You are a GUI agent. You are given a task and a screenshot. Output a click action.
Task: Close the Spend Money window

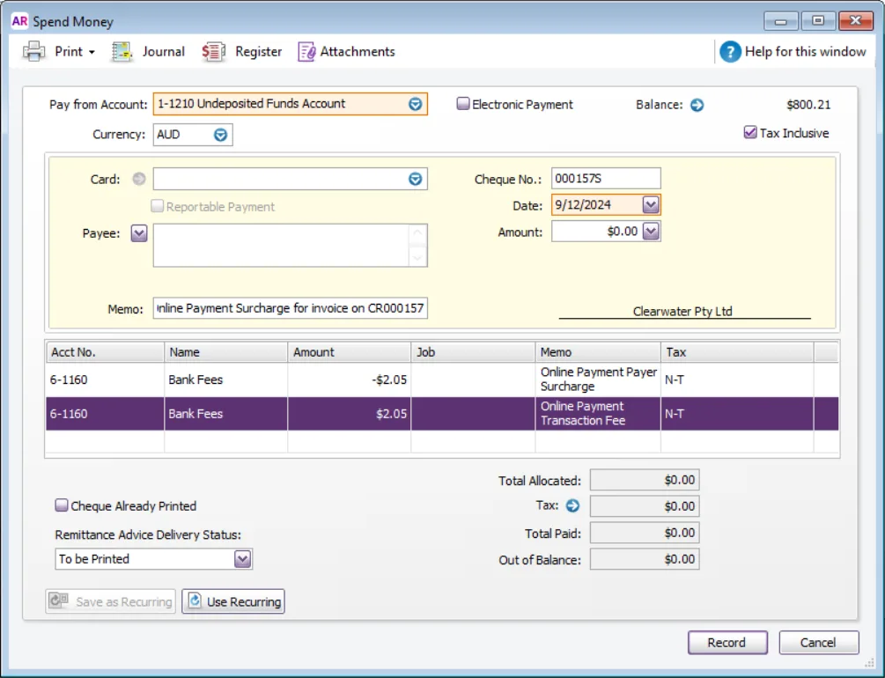tap(856, 21)
